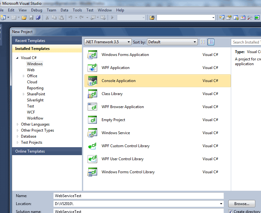Screen dimensions: 261x213
Task: Click the Open File folder icon
Action: [24, 17]
